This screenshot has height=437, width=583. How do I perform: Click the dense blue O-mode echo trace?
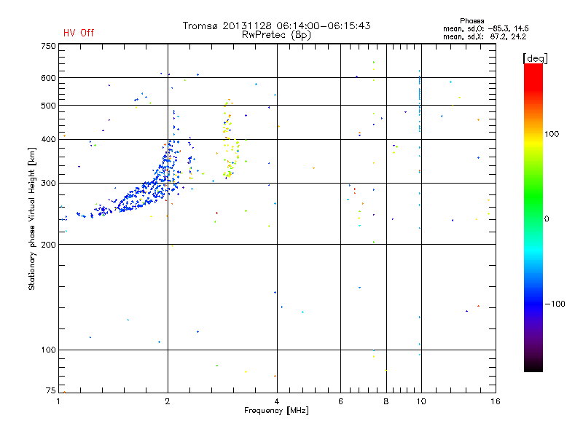(x=141, y=193)
